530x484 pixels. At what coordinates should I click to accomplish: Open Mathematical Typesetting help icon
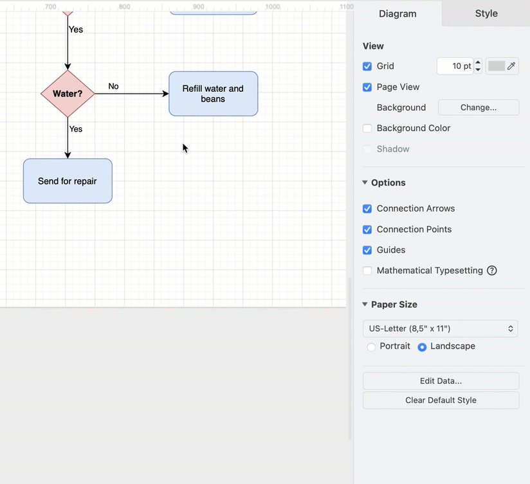pyautogui.click(x=492, y=271)
